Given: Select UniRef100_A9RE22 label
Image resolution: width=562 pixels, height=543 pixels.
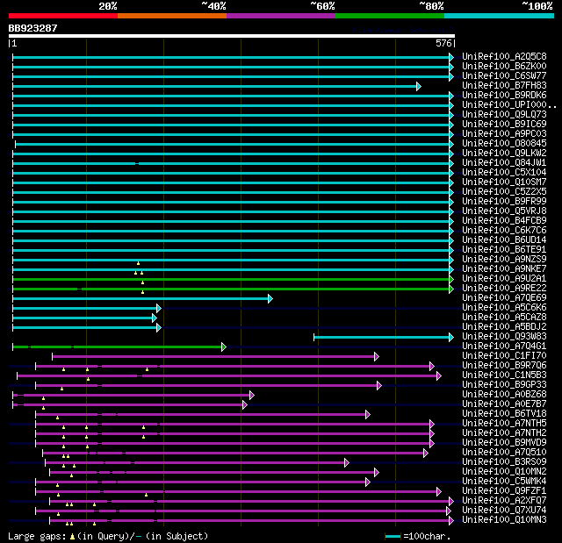Looking at the screenshot, I should pos(504,289).
